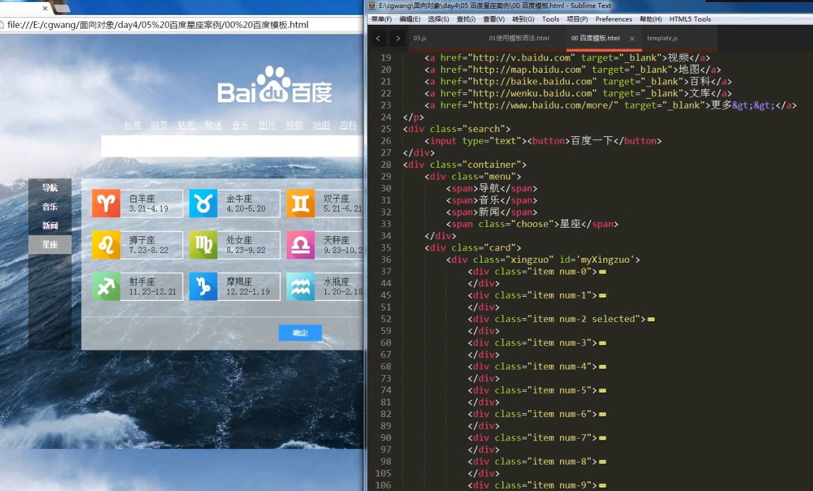This screenshot has height=491, width=813.
Task: Click the 新闻 link in Baidu's top navigation
Action: [132, 125]
